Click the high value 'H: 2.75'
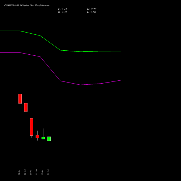 coord(92,9)
